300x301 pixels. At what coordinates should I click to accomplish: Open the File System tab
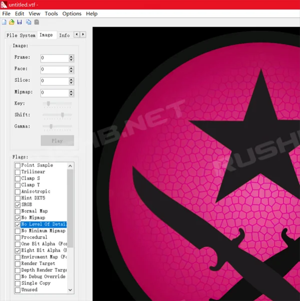(x=21, y=35)
